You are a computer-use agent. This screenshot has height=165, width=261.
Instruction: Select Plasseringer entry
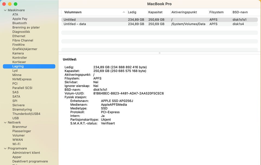[22, 131]
